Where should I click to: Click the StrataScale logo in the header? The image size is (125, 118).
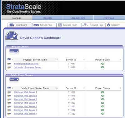[x=24, y=8]
